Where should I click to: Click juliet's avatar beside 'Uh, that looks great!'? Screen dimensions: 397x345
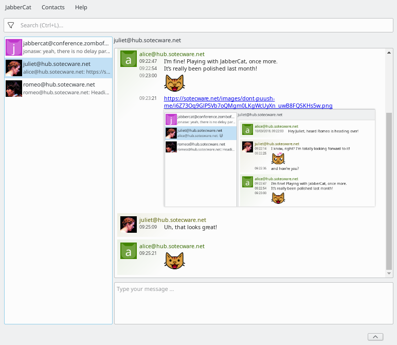(x=129, y=225)
